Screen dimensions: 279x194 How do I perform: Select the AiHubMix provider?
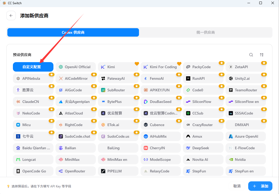point(161,136)
